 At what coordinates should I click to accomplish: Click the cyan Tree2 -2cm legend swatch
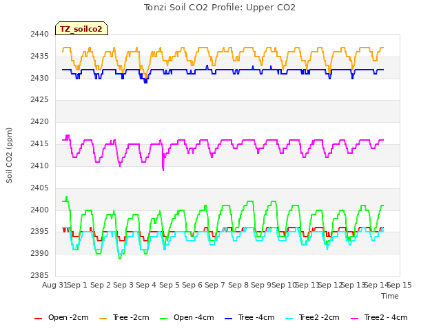click(x=289, y=319)
